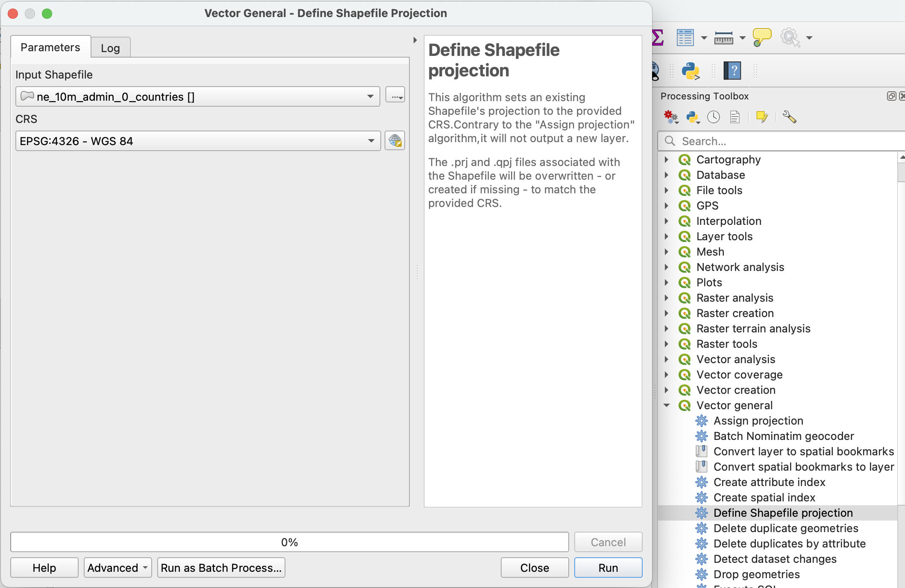Viewport: 905px width, 588px height.
Task: Collapse the Vector general tree group
Action: click(x=667, y=405)
